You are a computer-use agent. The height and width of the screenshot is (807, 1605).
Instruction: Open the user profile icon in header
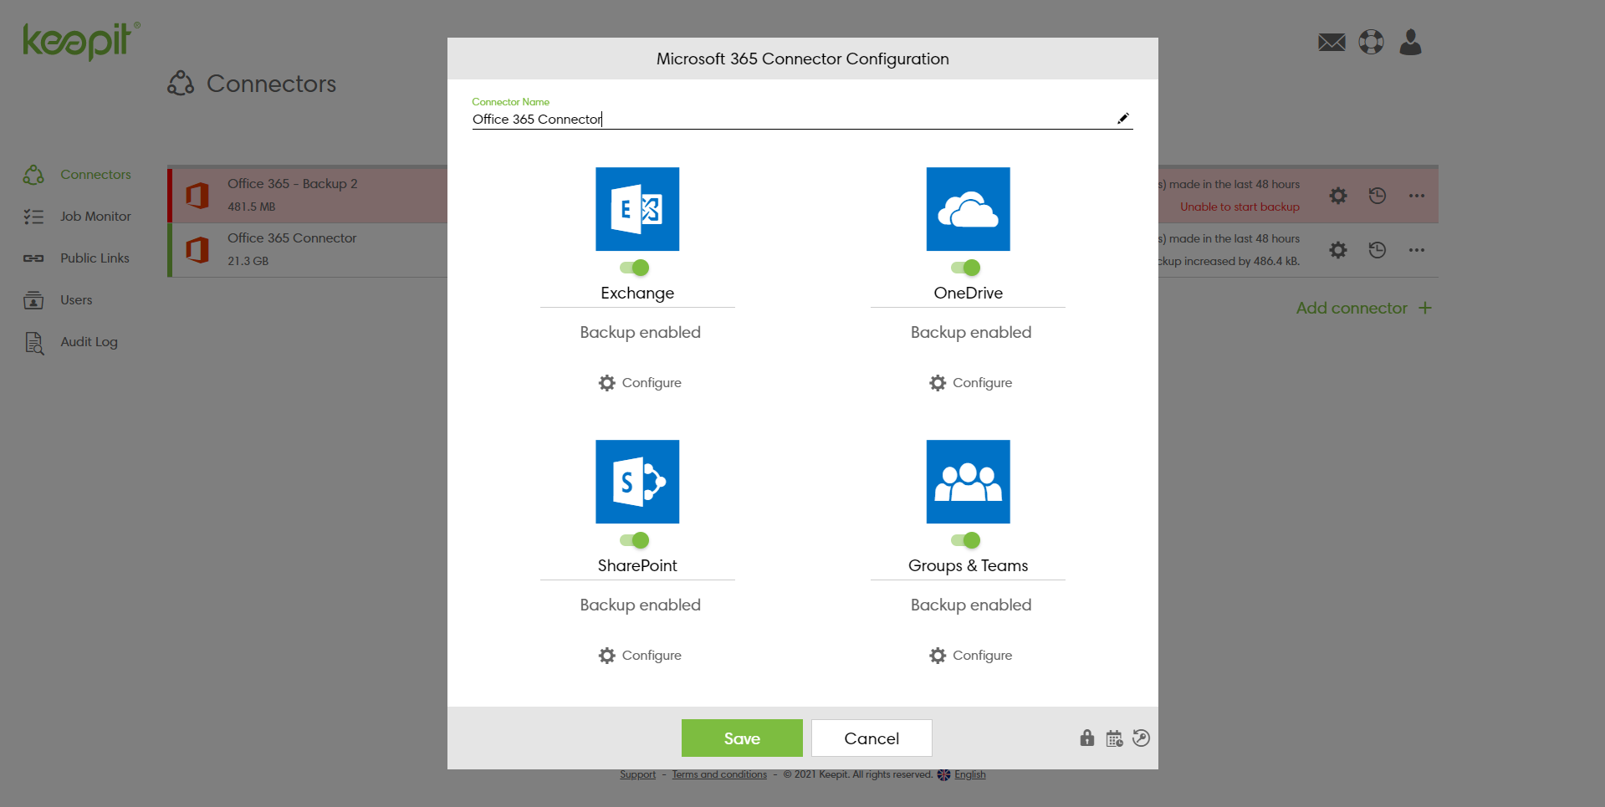pyautogui.click(x=1411, y=42)
